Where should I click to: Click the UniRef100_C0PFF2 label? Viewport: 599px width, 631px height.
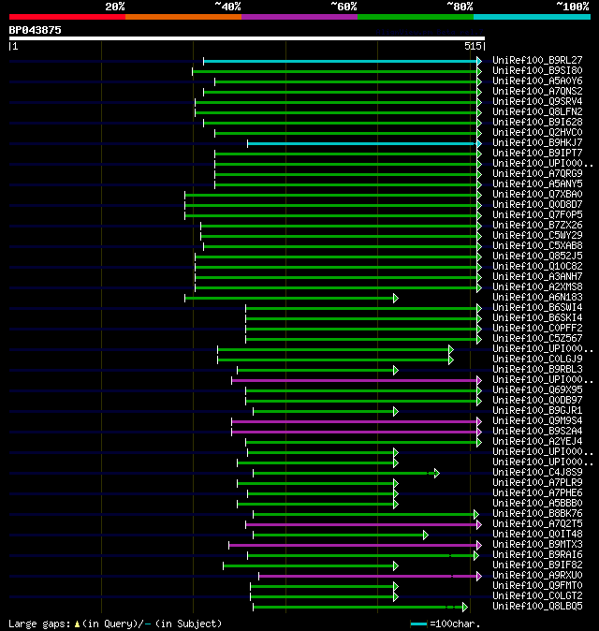tap(537, 329)
